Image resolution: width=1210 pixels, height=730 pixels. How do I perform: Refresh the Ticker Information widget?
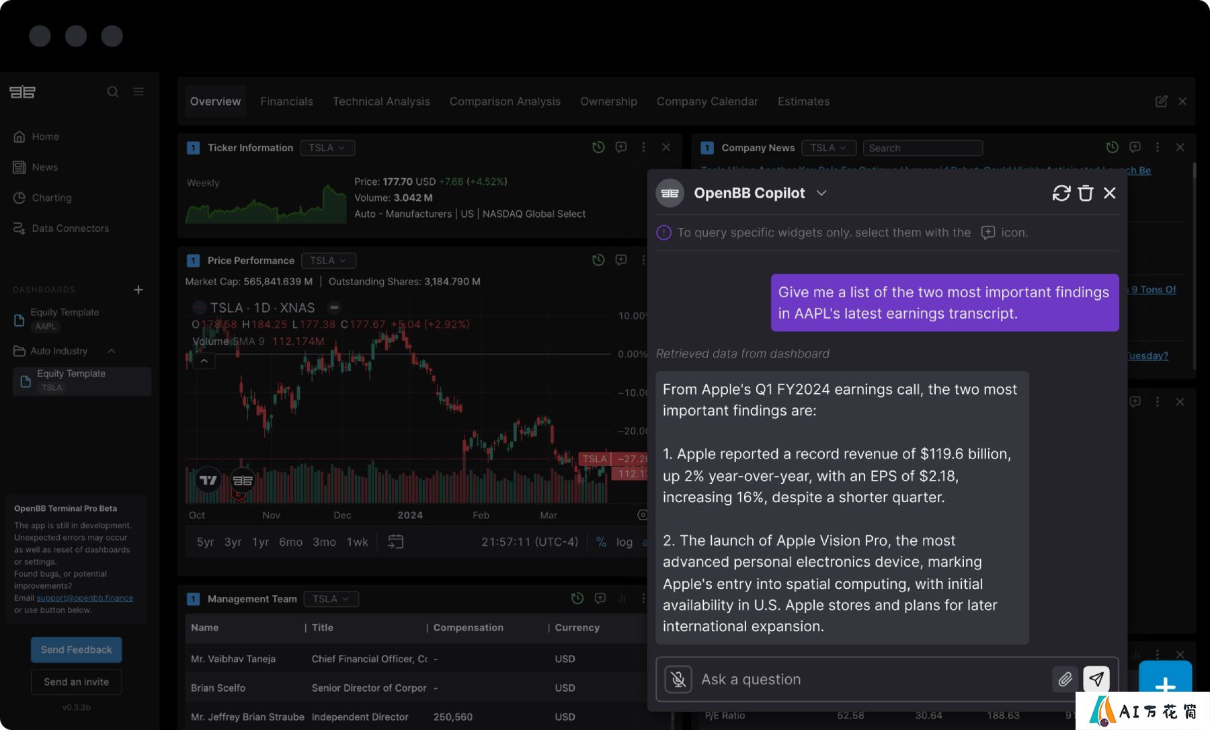[x=598, y=147]
